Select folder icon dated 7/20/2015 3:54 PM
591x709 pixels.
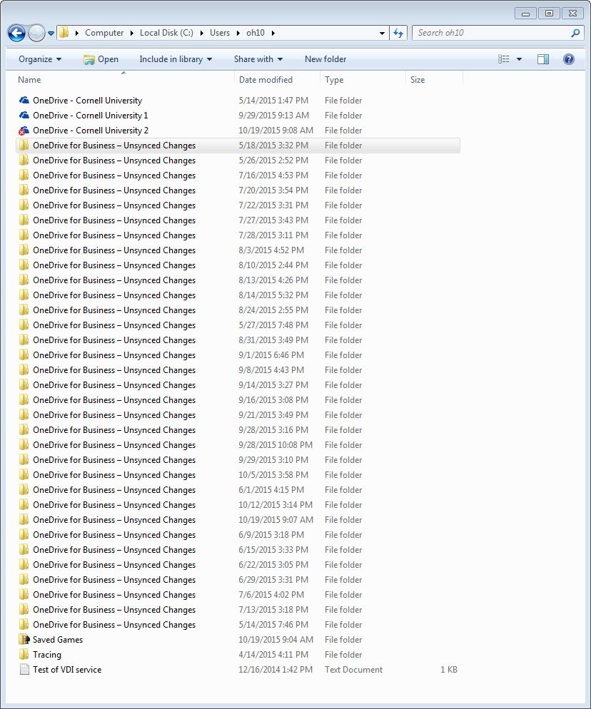tap(24, 190)
